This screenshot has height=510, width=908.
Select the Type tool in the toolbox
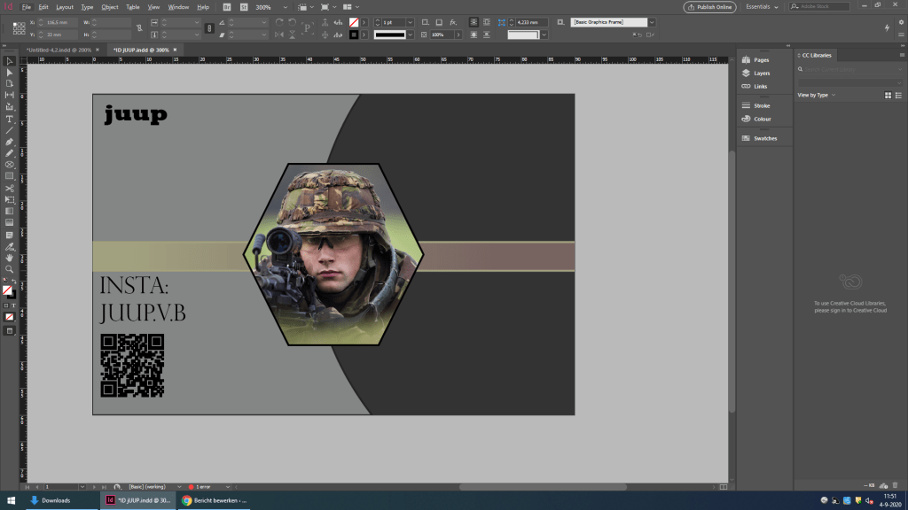pos(10,119)
